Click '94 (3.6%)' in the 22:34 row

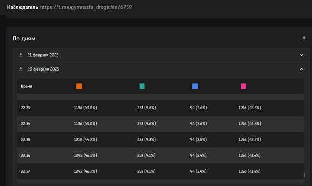199,124
